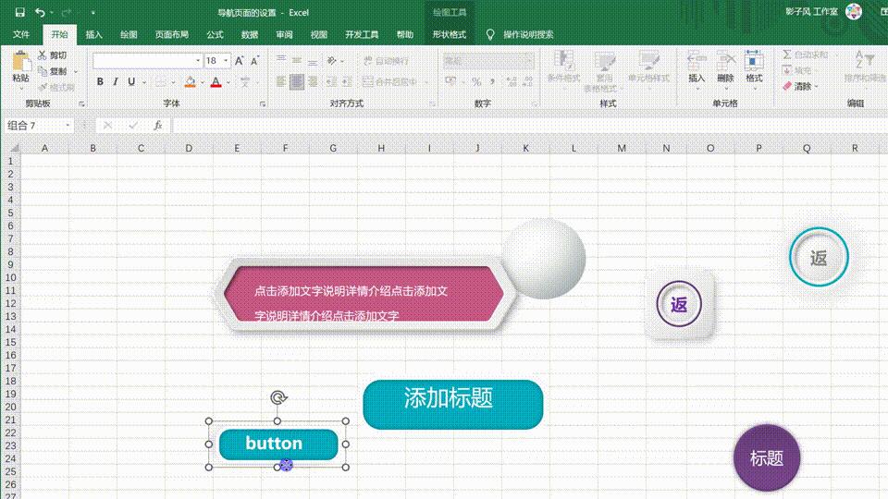Open the font size dropdown showing 18
This screenshot has height=499, width=888.
(x=225, y=60)
